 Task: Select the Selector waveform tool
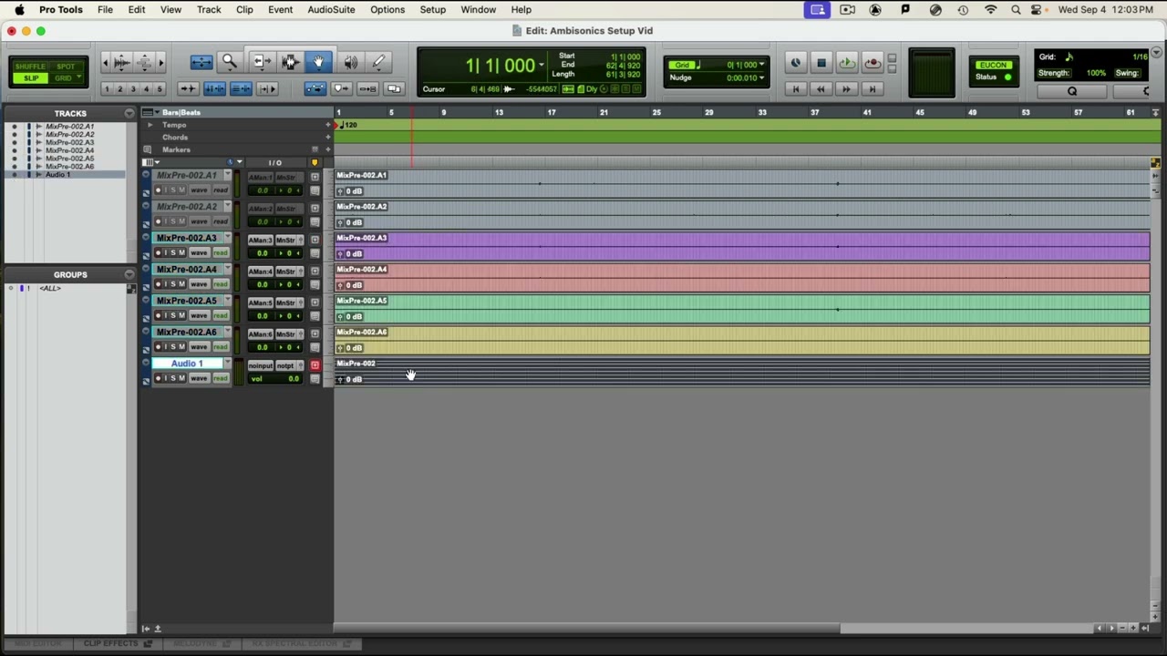click(290, 62)
